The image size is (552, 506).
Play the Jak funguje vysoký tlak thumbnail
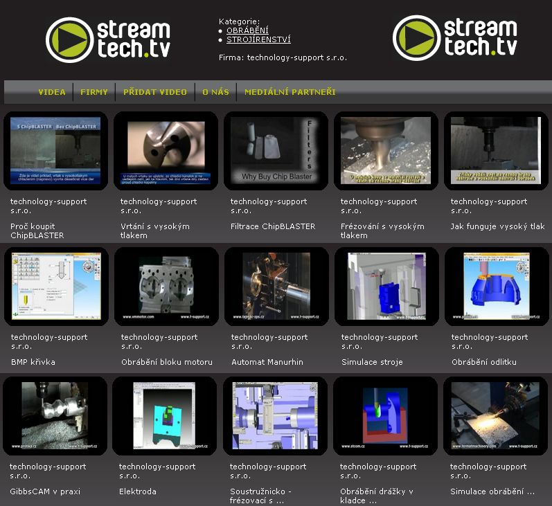coord(496,151)
